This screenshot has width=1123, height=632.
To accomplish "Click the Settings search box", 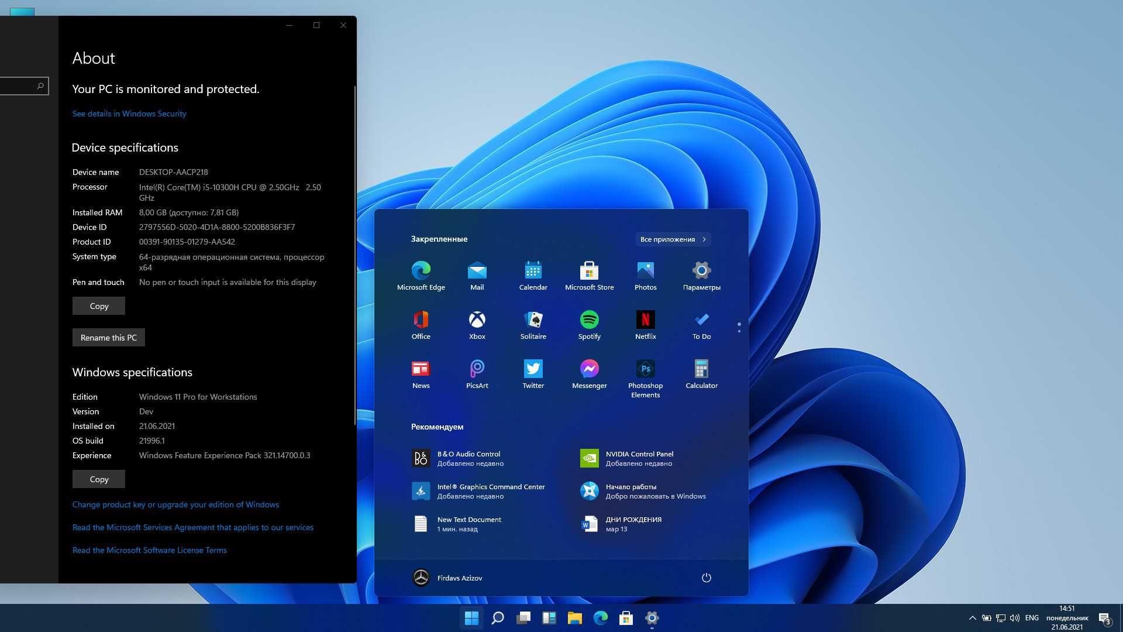I will coord(24,86).
